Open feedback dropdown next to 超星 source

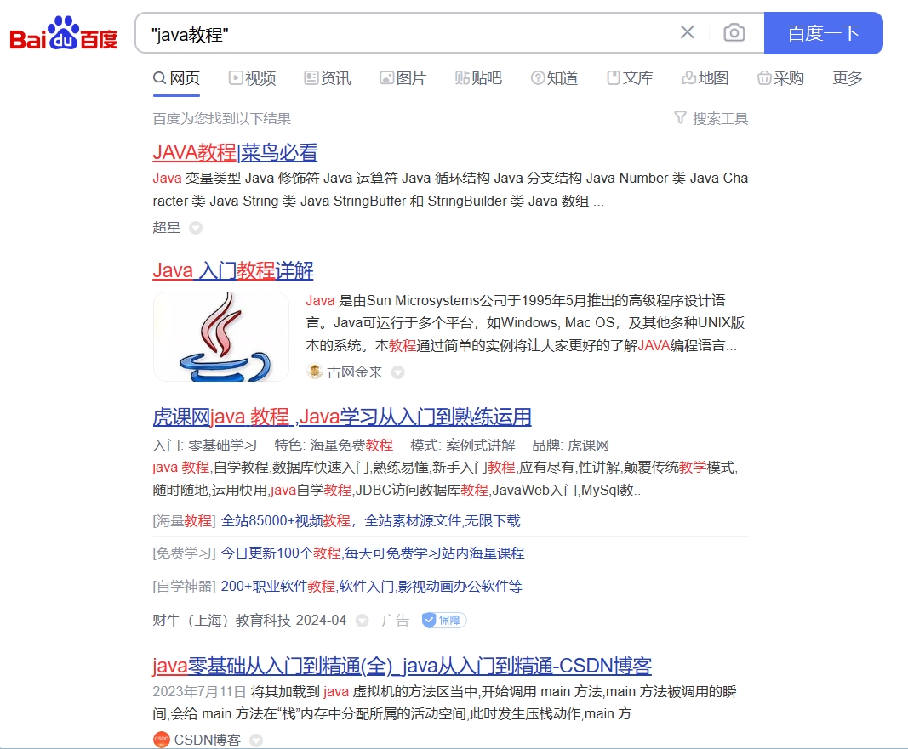point(196,228)
